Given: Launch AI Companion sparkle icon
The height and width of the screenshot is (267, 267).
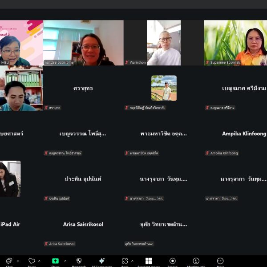Looking at the screenshot, I should click(101, 261).
